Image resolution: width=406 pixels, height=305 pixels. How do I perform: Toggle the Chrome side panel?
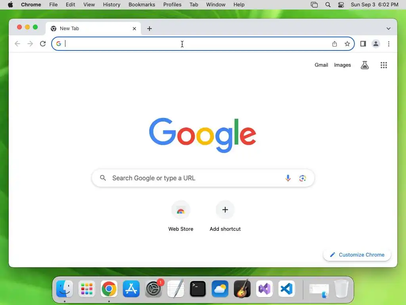point(363,44)
